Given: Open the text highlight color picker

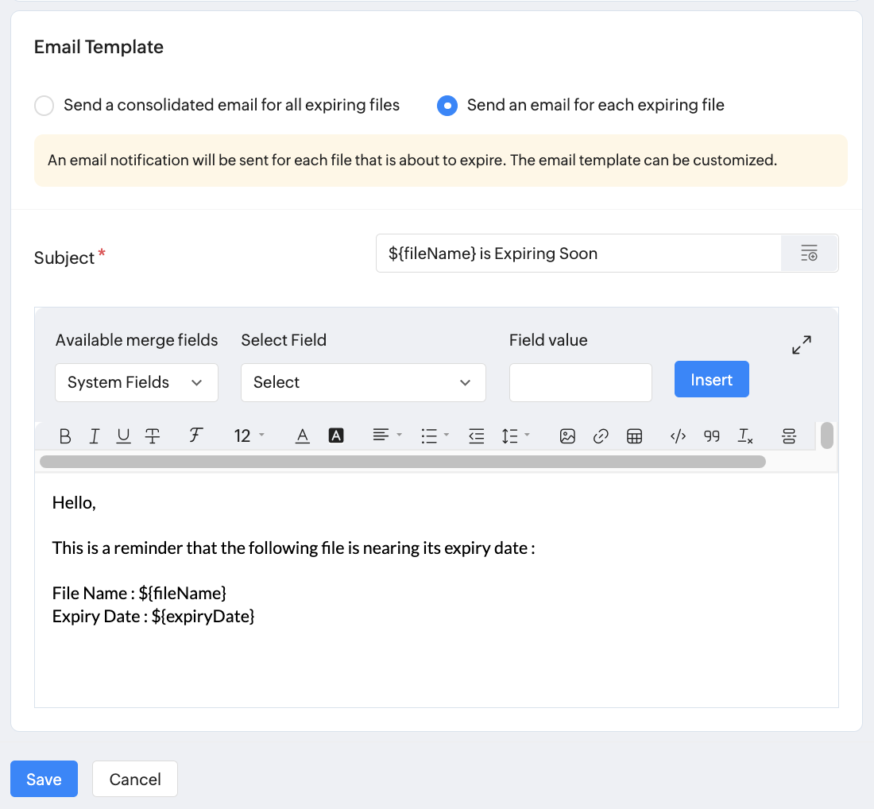Looking at the screenshot, I should (336, 436).
